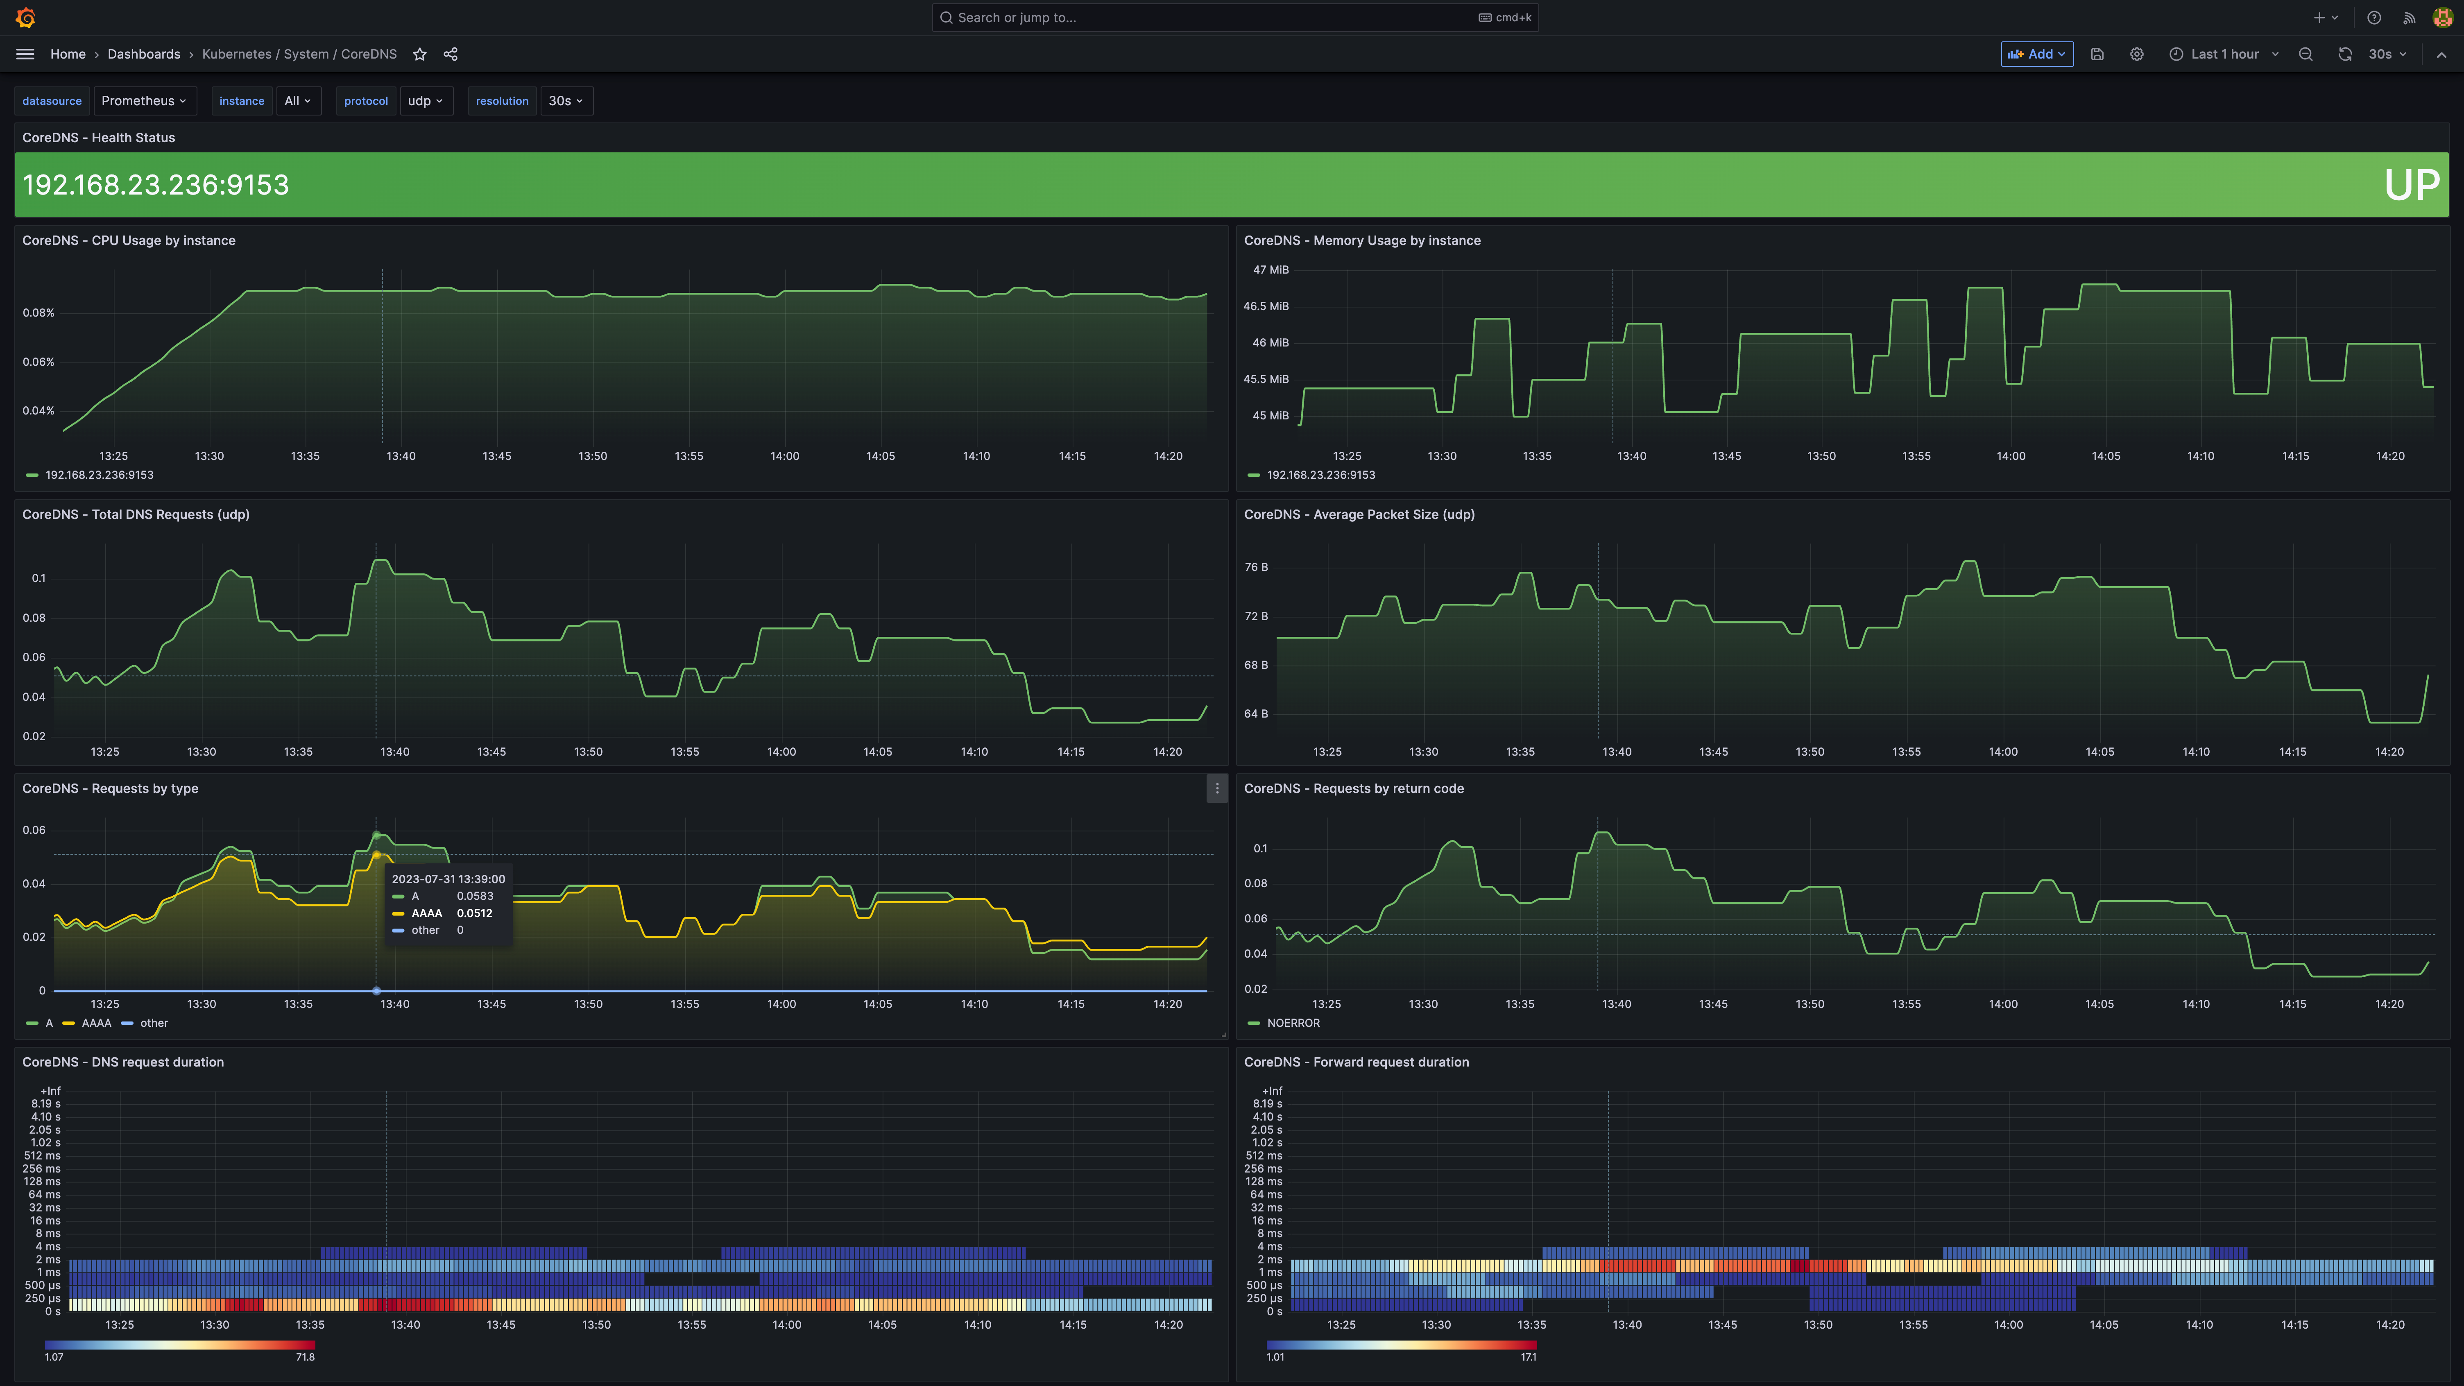Go to Dashboards in the breadcrumb
2464x1386 pixels.
click(143, 54)
